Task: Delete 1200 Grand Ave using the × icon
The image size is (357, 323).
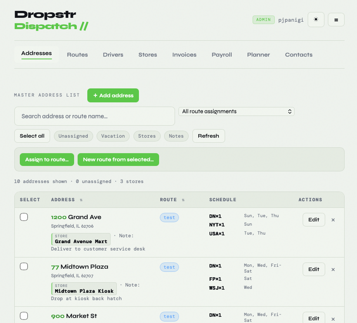Action: pyautogui.click(x=333, y=220)
